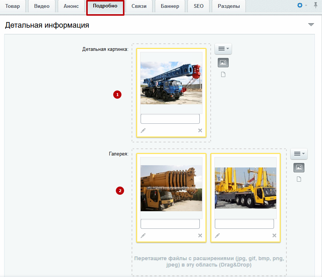This screenshot has height=277, width=322.
Task: Click the file icon for Детальная картинка
Action: 223,74
